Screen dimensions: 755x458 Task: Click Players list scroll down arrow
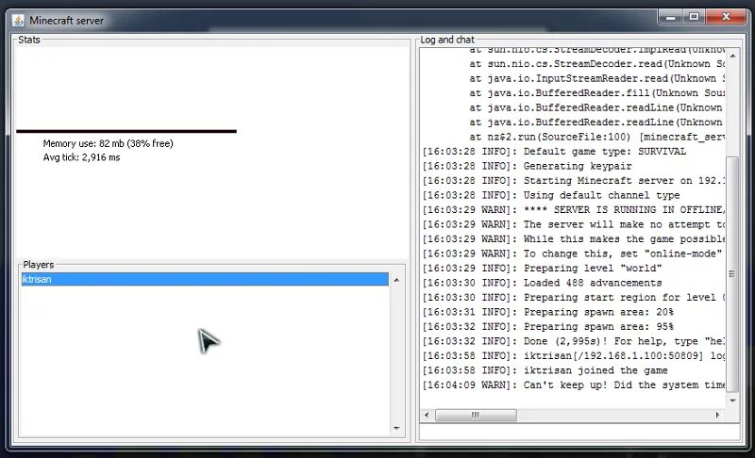(x=396, y=428)
